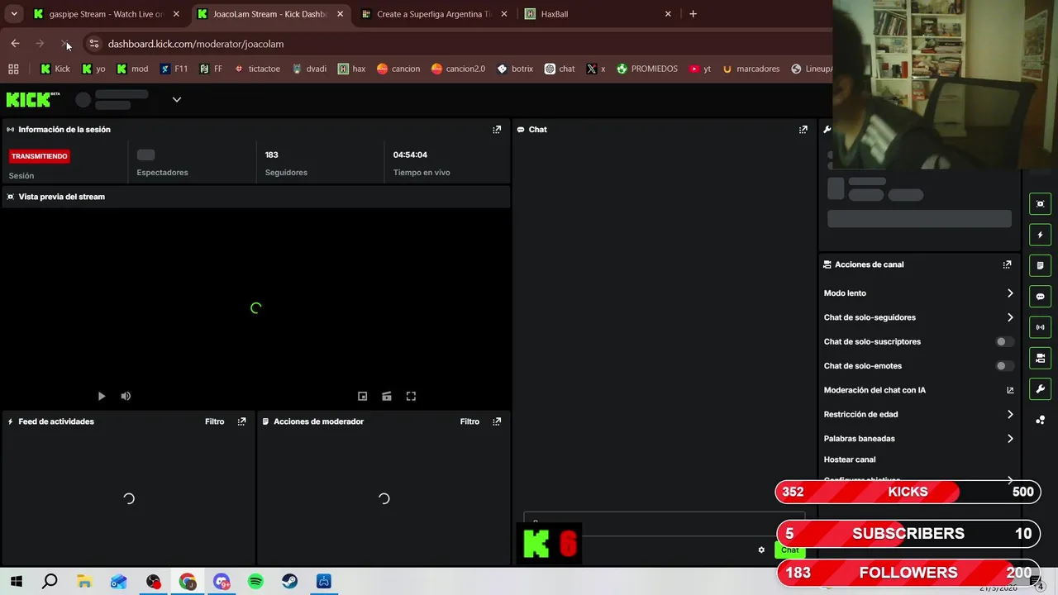
Task: Click the screenshot/capture sidebar icon
Action: (x=1040, y=204)
